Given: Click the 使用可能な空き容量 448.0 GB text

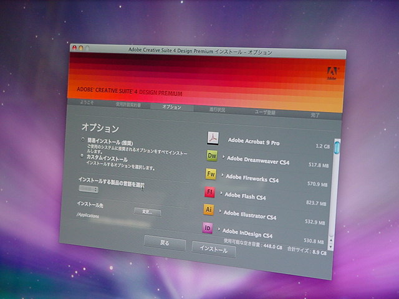Looking at the screenshot, I should click(x=252, y=244).
